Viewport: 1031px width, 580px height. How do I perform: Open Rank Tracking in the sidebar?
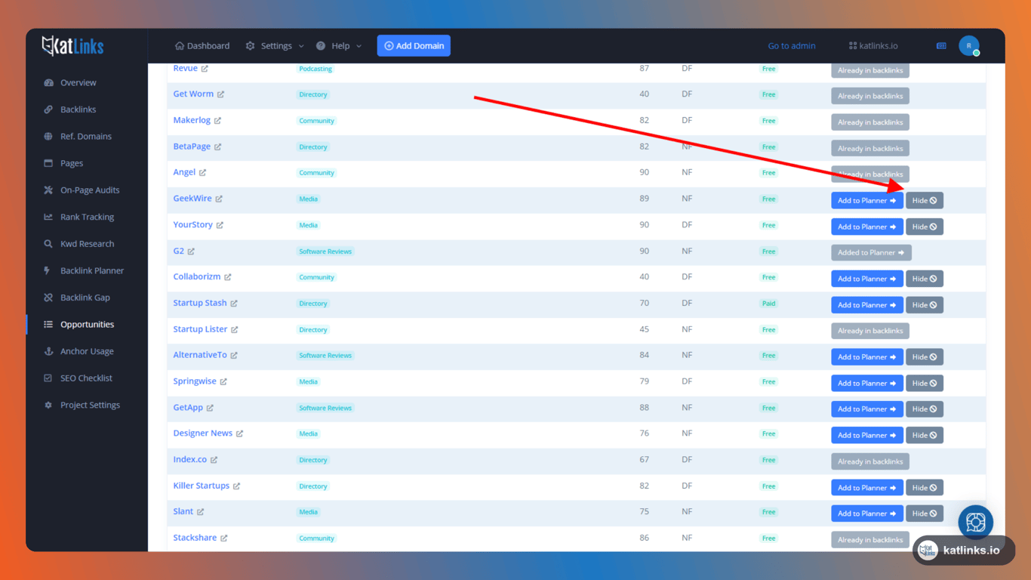[x=87, y=217]
